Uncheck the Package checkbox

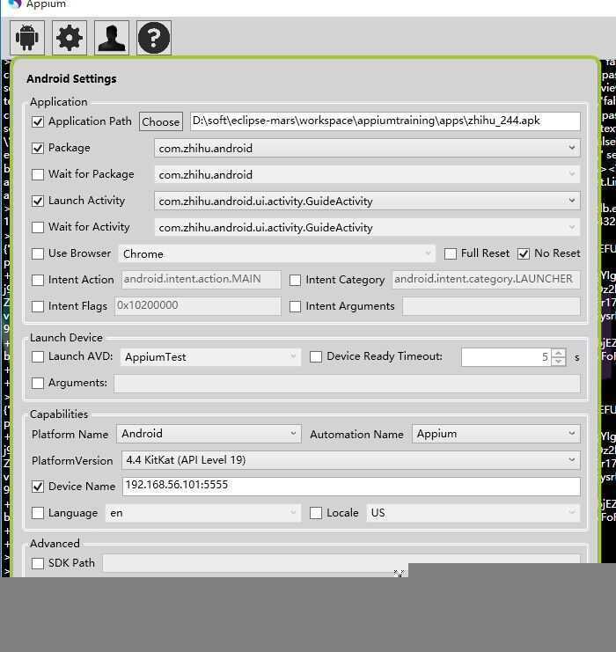click(38, 148)
